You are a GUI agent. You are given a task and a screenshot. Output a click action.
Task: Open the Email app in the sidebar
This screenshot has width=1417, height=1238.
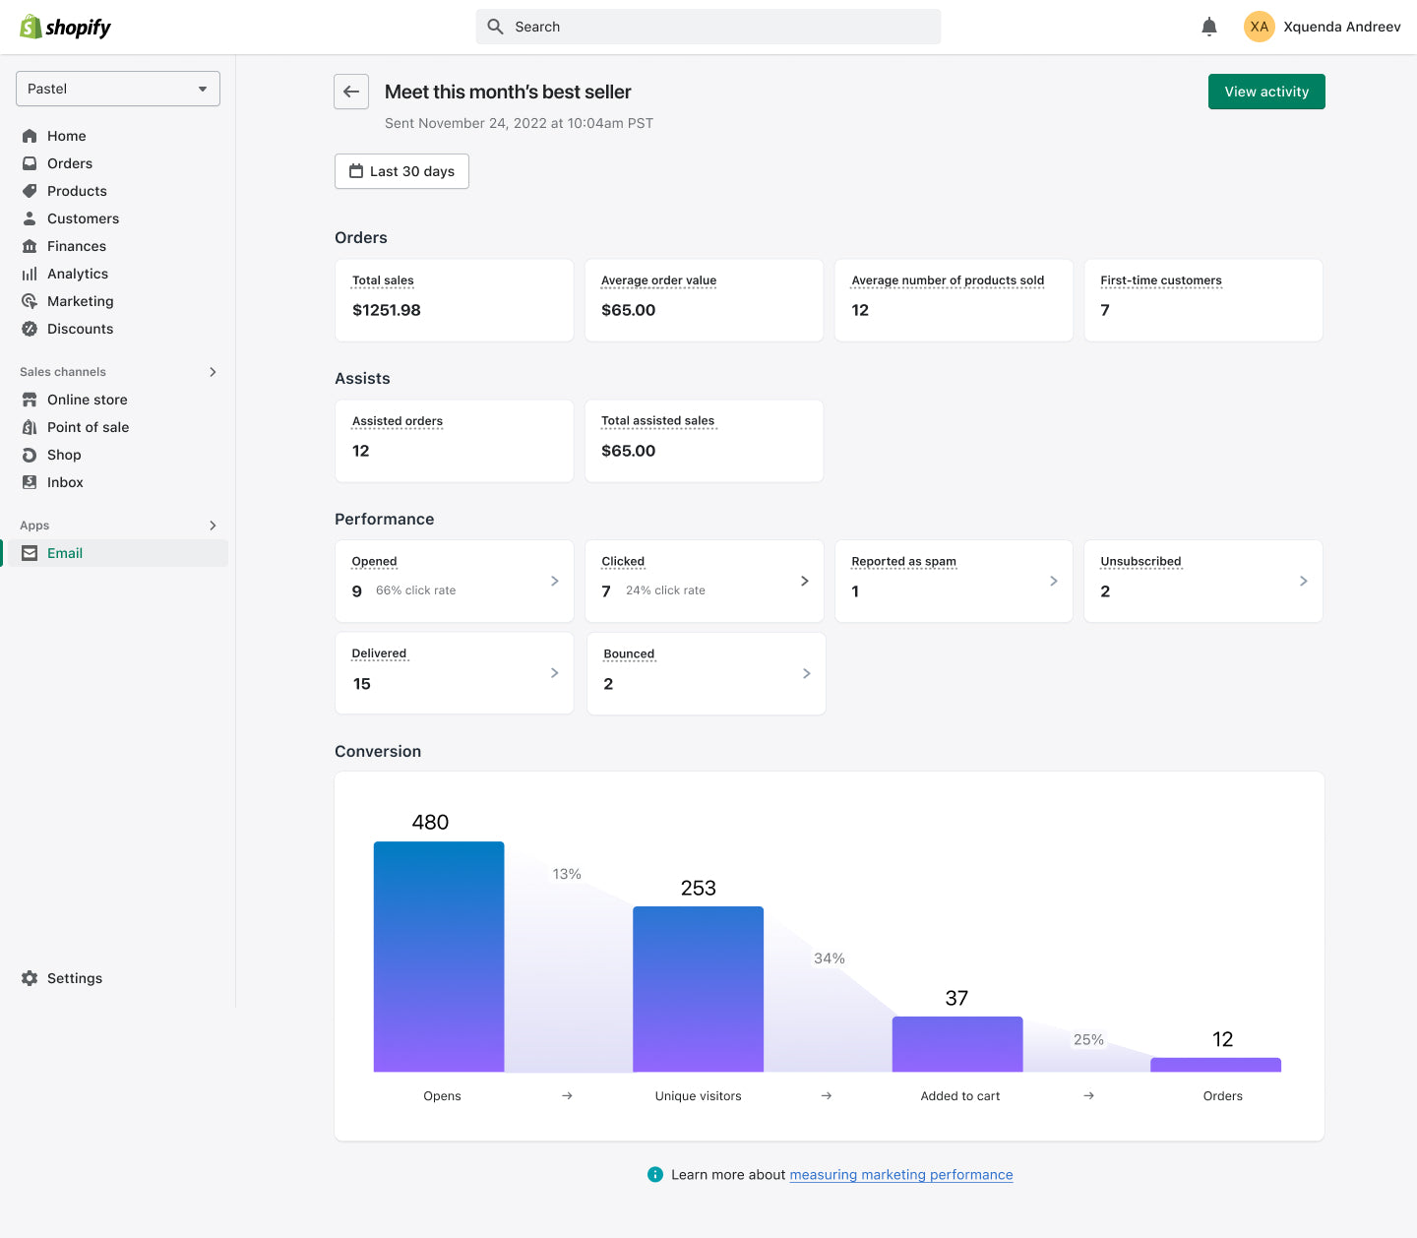(64, 553)
